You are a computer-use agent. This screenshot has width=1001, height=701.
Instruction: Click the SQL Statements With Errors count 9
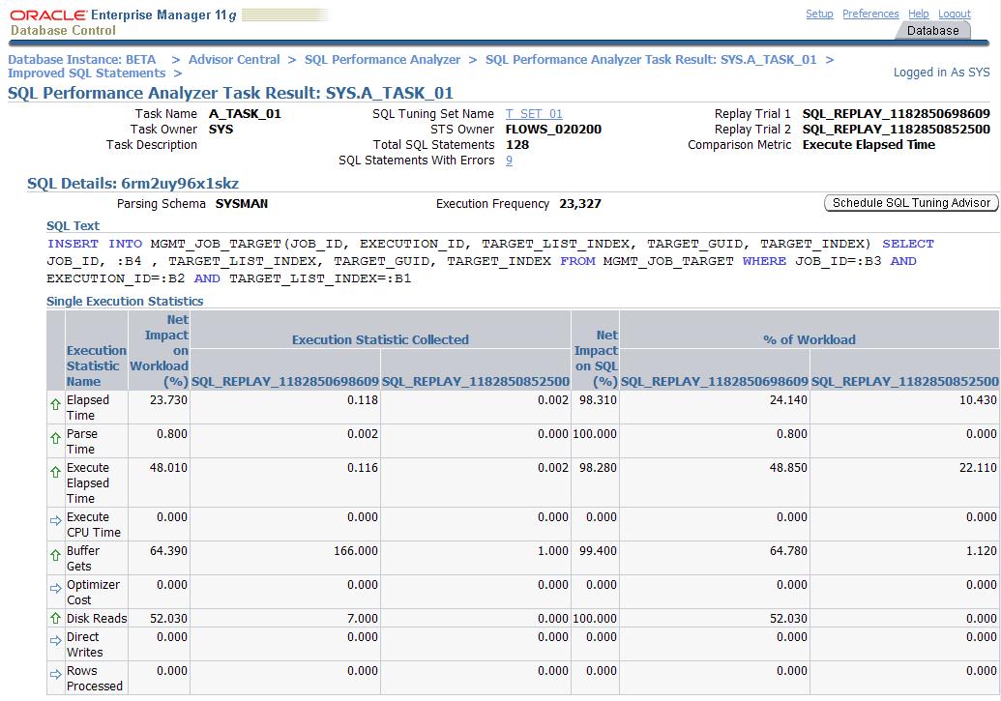509,161
